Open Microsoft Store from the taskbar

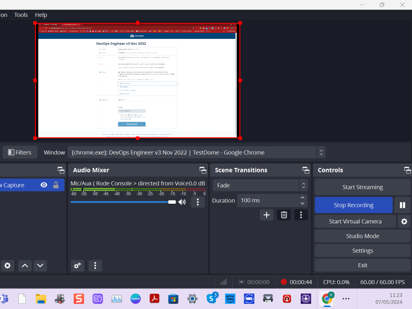[174, 299]
